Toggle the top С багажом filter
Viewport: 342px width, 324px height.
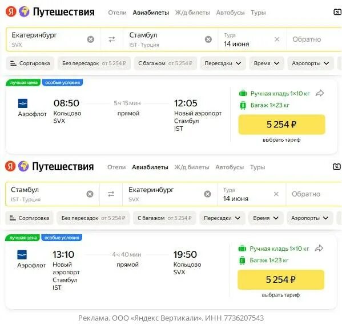click(166, 63)
